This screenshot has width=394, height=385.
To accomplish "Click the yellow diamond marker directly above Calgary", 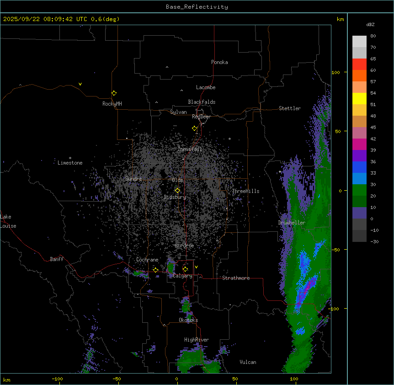I will [x=185, y=269].
